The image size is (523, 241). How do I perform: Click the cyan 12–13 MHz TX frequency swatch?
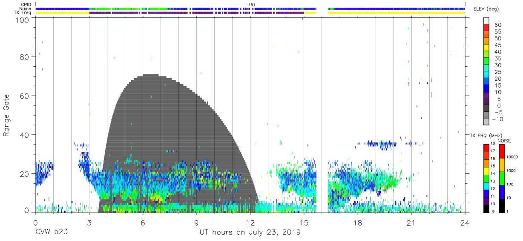486,186
